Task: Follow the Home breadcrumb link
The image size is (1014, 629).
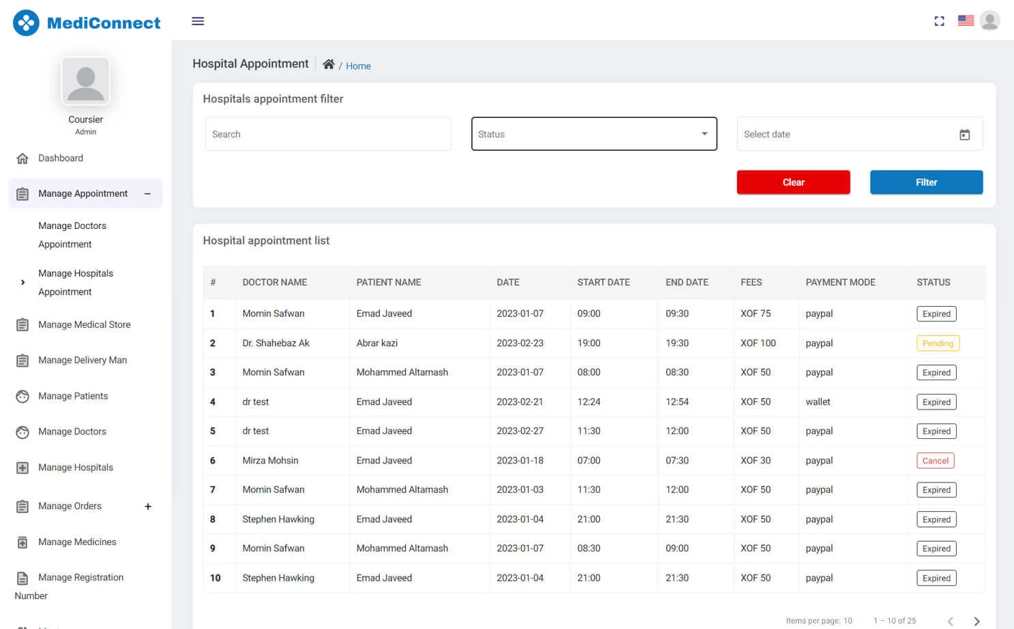Action: pos(359,65)
